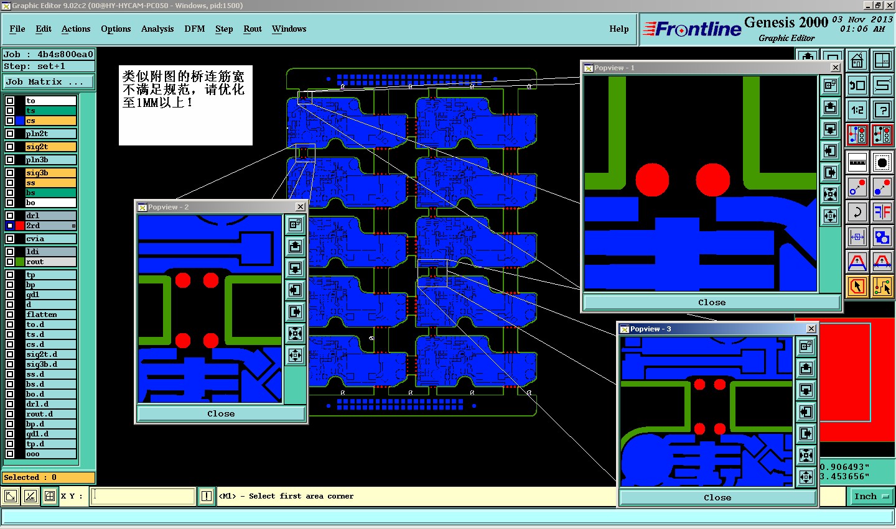Toggle the checkbox for layer rout
896x529 pixels.
10,262
